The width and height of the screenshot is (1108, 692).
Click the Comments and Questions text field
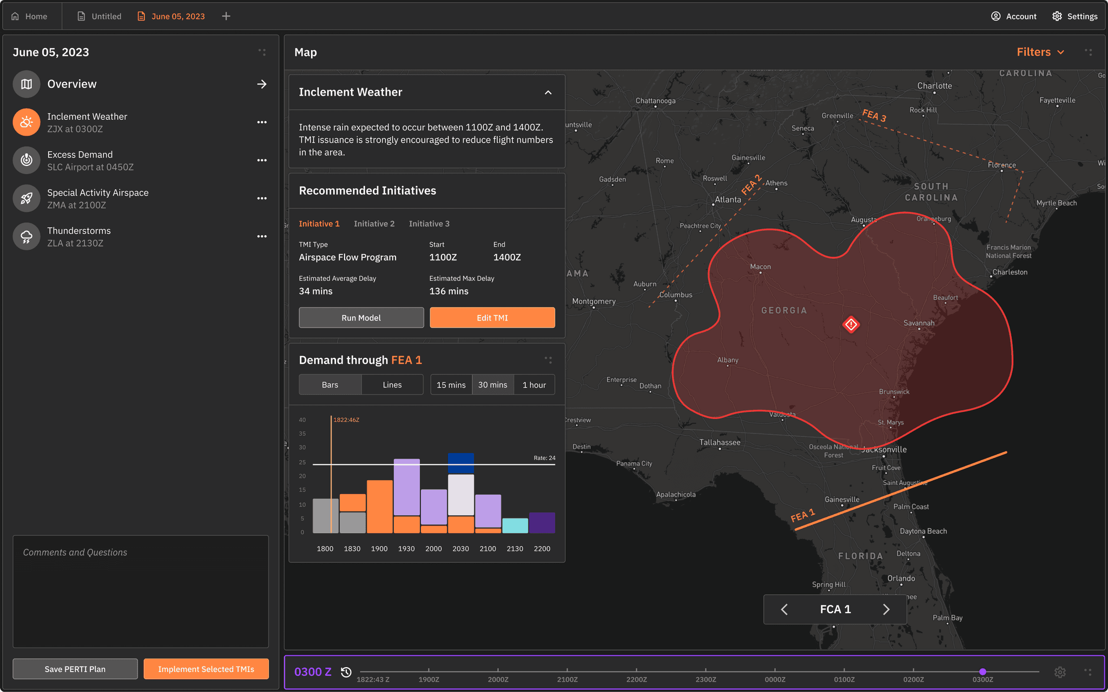[141, 592]
